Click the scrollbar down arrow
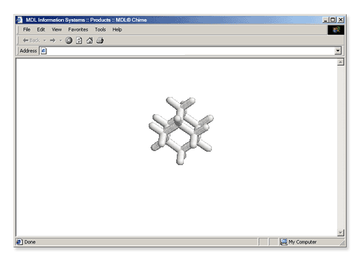 point(340,233)
